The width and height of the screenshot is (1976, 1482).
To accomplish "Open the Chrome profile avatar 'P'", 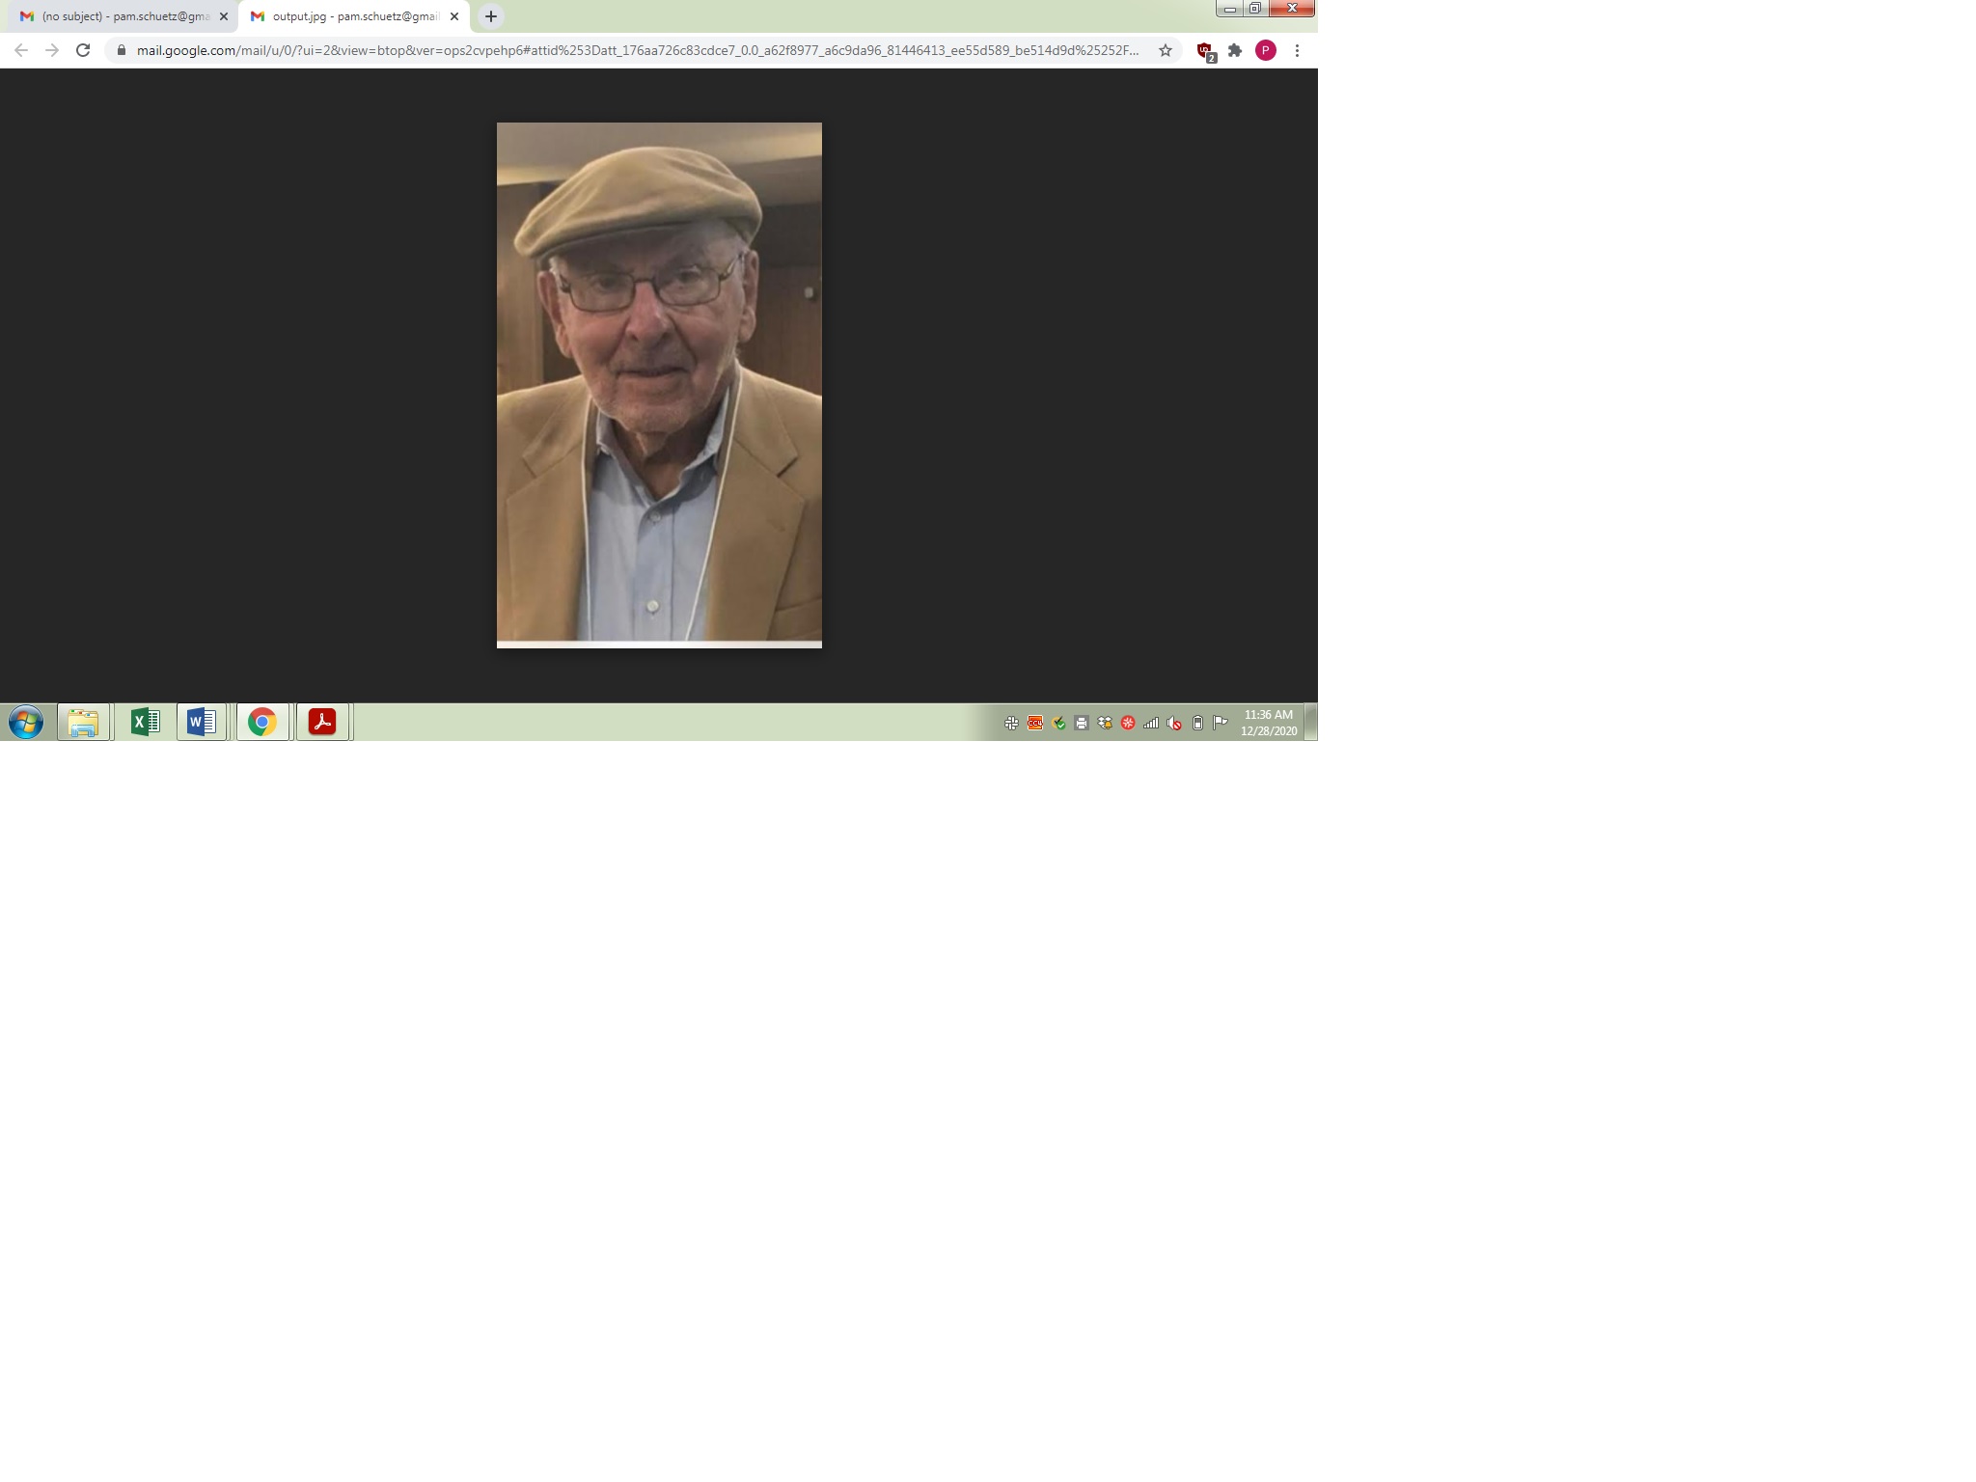I will (1266, 50).
